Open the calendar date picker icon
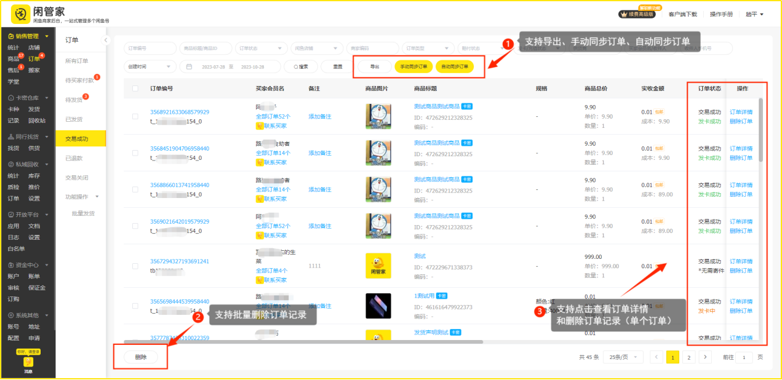 tap(190, 66)
